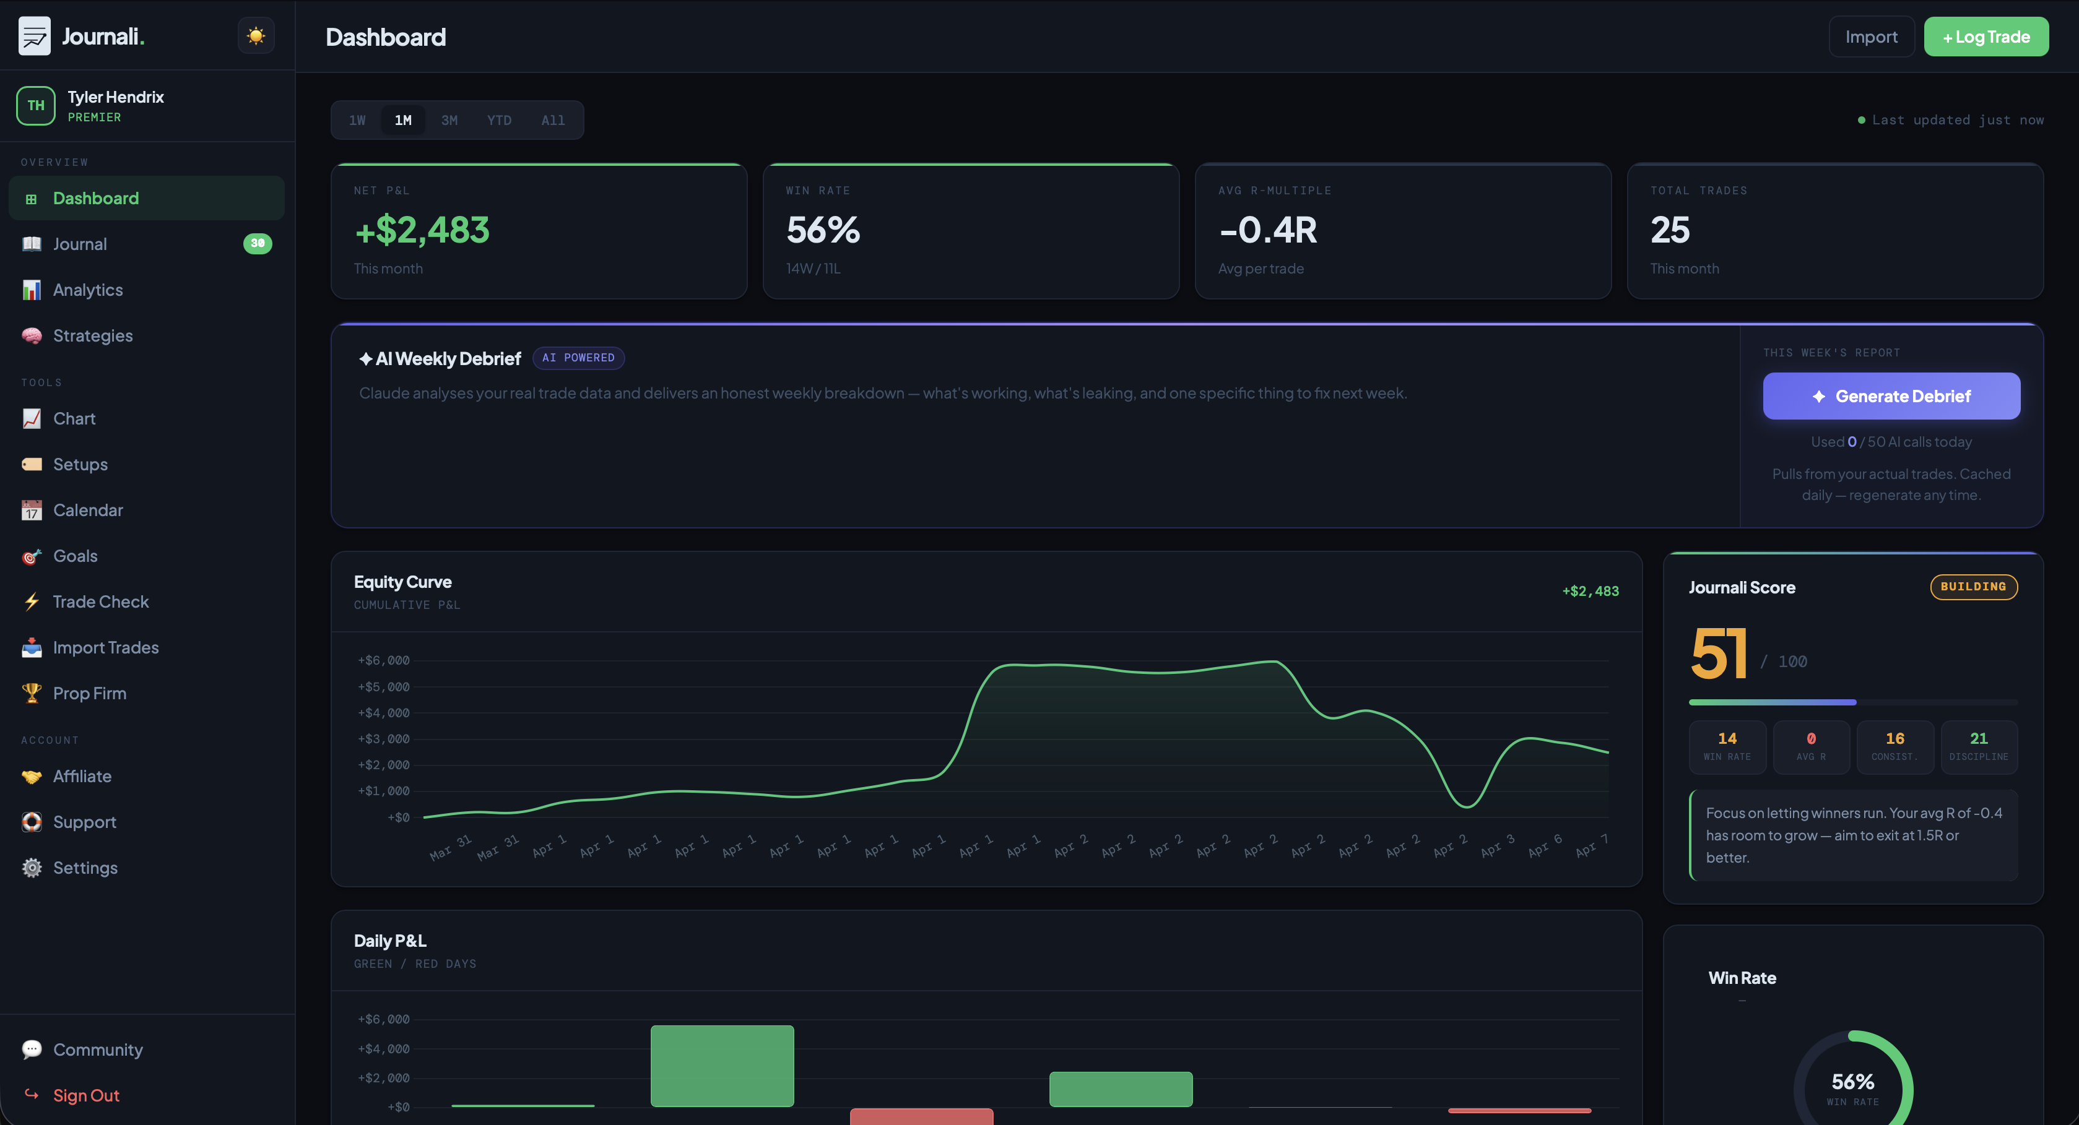Open Settings gear icon
2079x1125 pixels.
click(32, 868)
